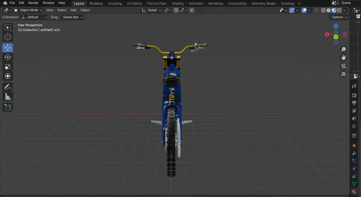Image resolution: width=361 pixels, height=197 pixels.
Task: Click the Blender logo menu icon
Action: 5,3
